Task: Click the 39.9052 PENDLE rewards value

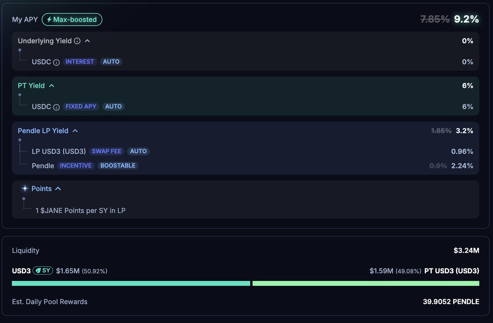Action: tap(451, 302)
